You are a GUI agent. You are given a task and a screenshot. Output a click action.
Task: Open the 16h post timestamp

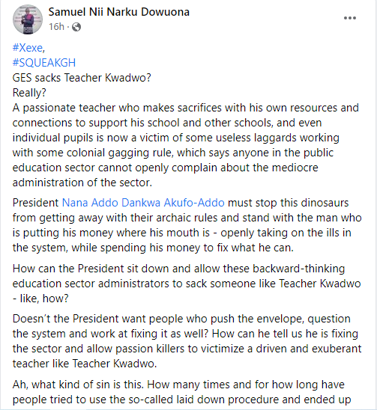point(56,27)
